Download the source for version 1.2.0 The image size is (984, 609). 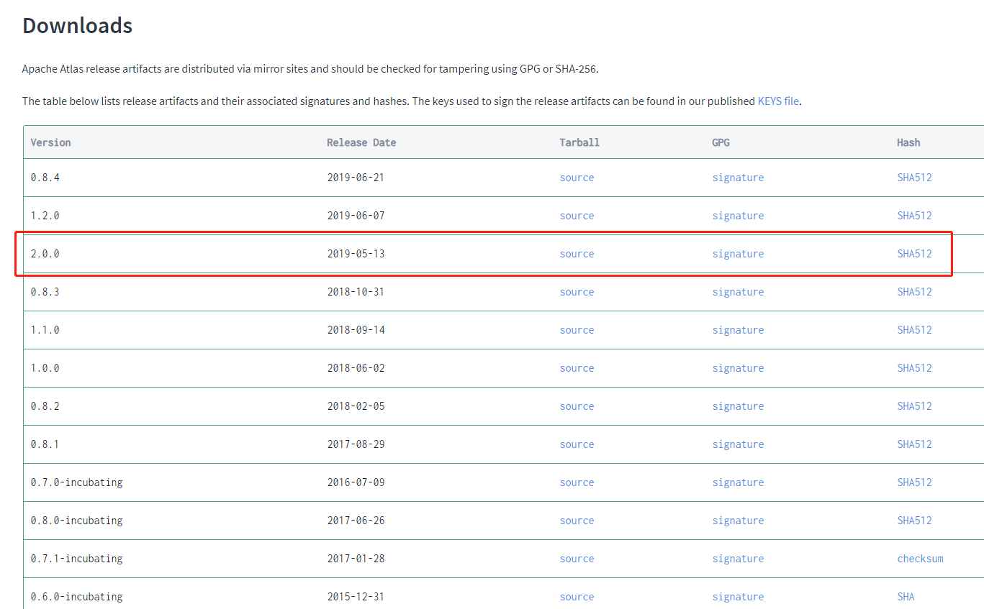tap(577, 215)
